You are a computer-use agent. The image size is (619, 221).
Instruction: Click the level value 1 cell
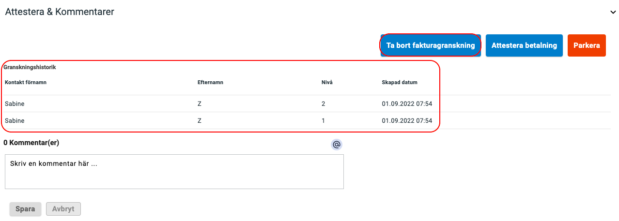point(323,120)
